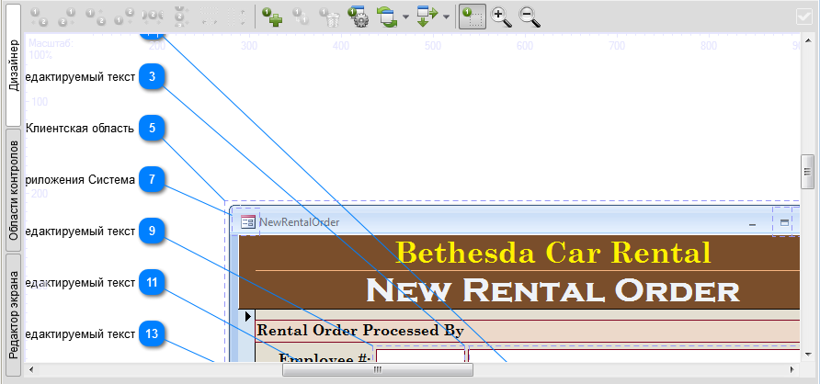
Task: Click the green circular-arrows refresh window icon
Action: pos(388,17)
